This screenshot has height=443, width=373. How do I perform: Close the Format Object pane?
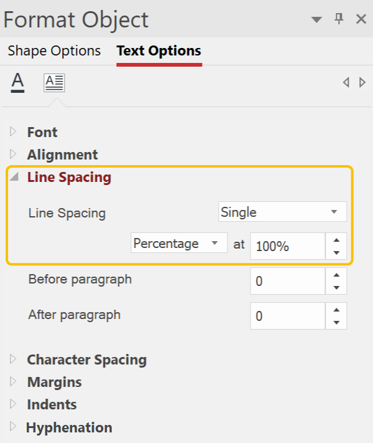pyautogui.click(x=361, y=19)
